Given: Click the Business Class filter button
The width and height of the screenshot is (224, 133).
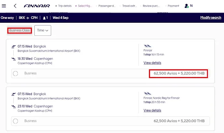Looking at the screenshot, I should [19, 30].
